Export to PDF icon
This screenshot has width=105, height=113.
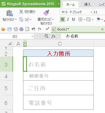[x=16, y=29]
